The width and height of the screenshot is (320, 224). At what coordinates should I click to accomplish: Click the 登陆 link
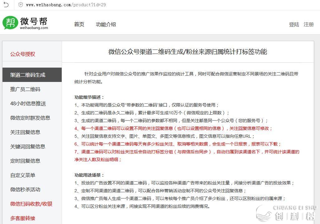294,25
